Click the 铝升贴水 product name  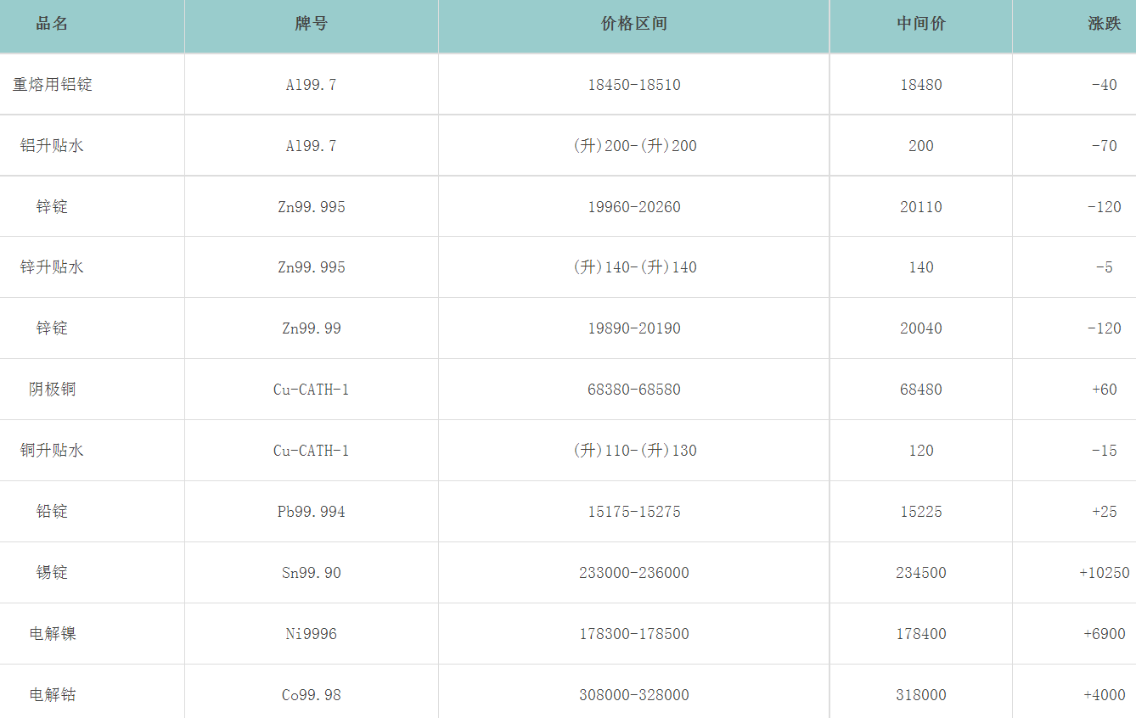(52, 146)
